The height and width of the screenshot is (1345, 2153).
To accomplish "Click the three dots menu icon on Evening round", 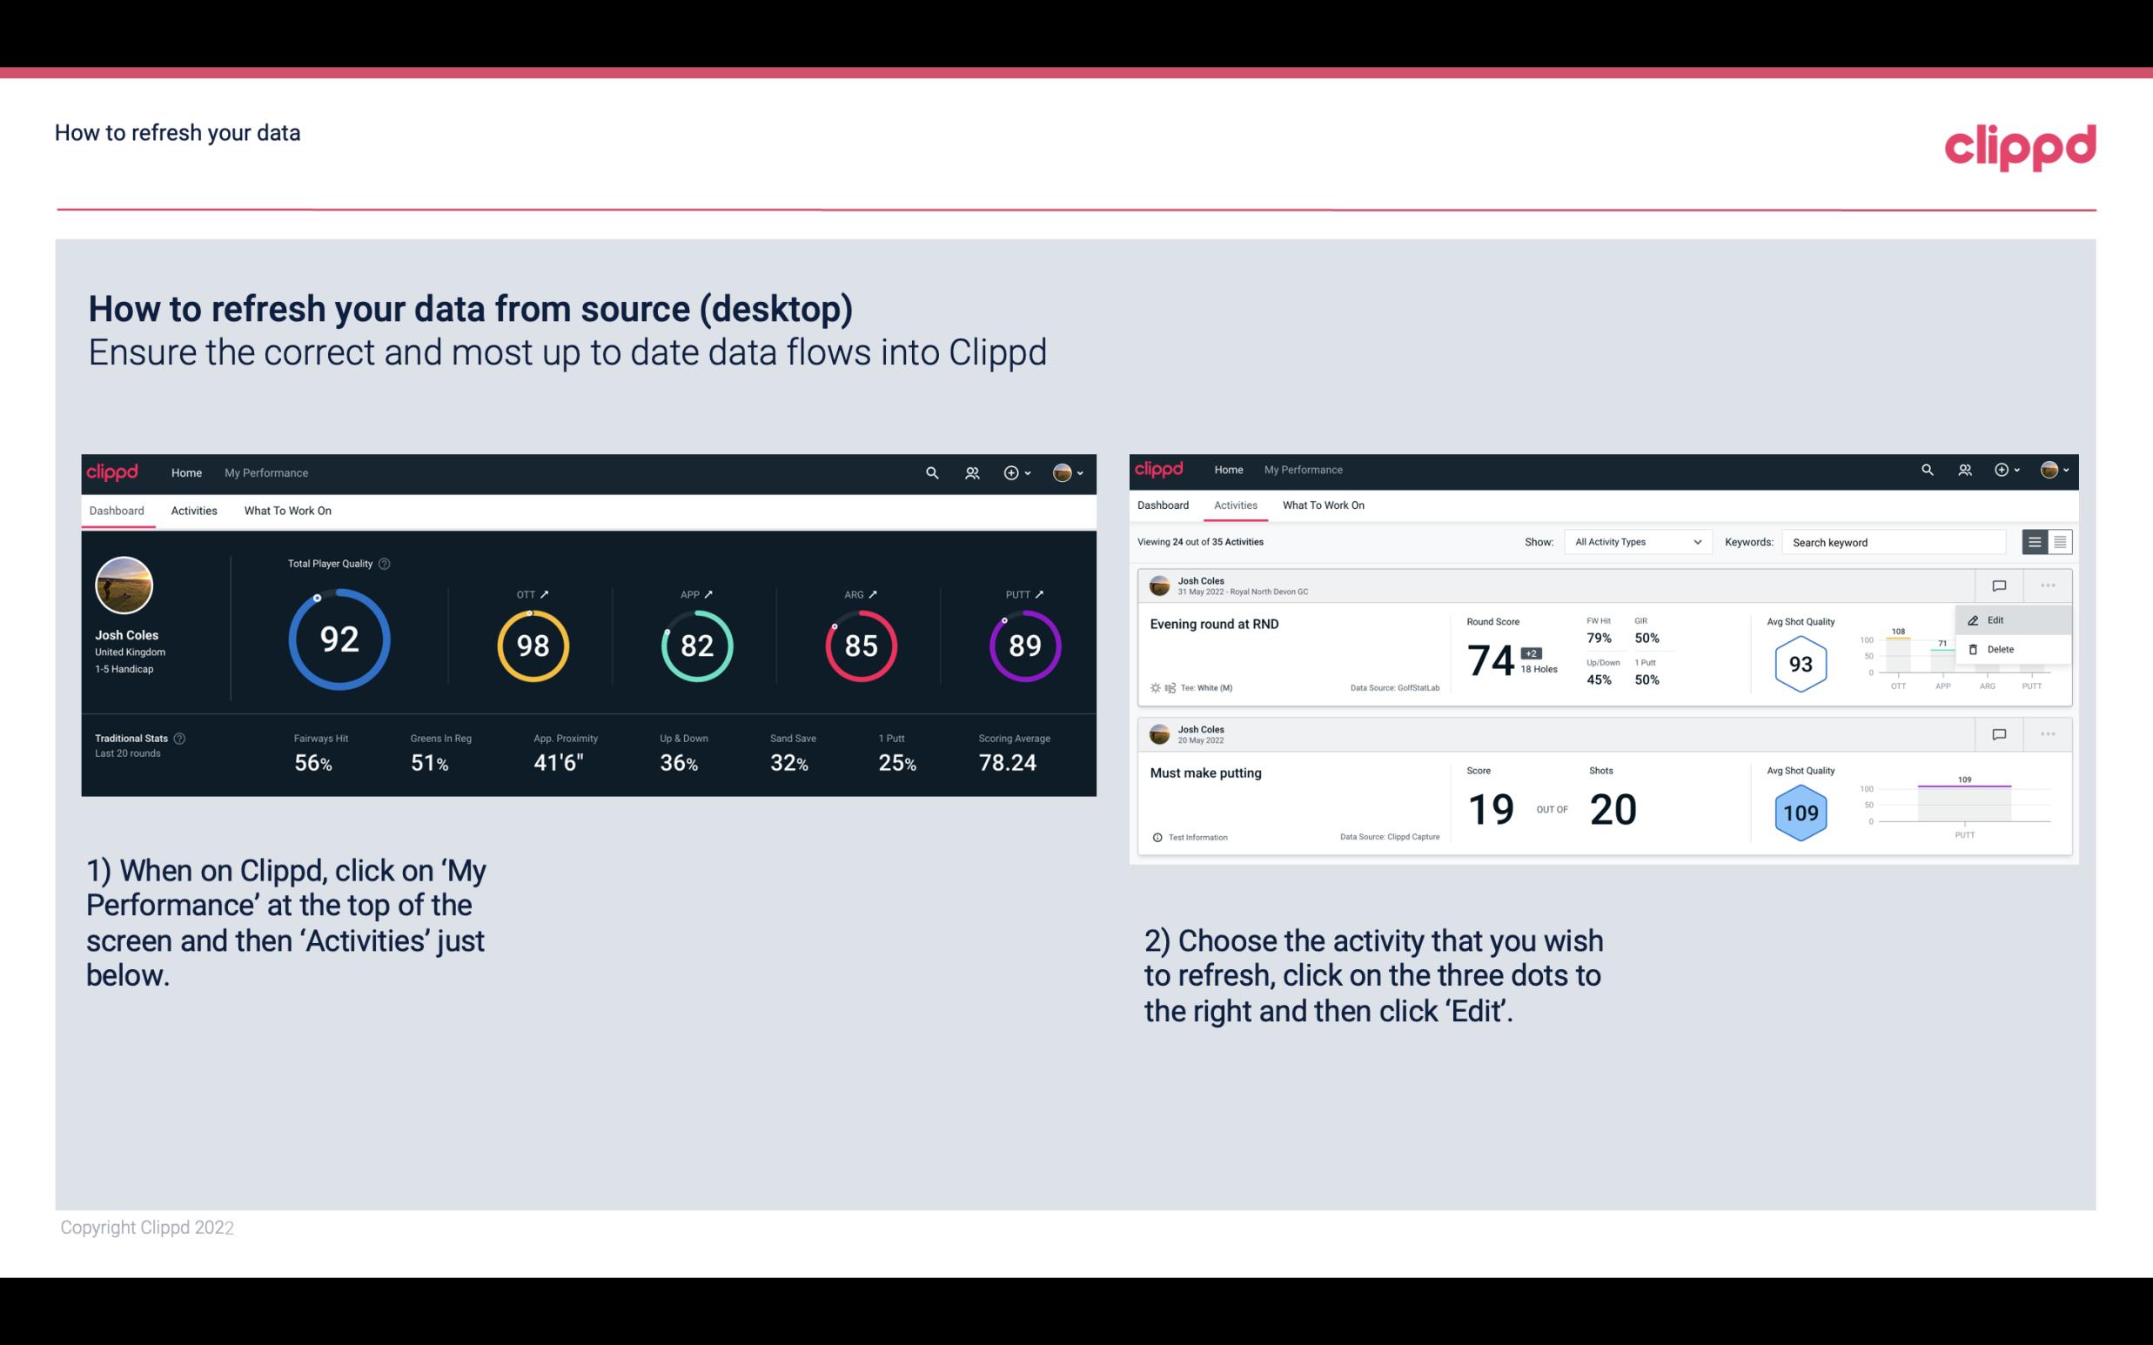I will (2048, 586).
